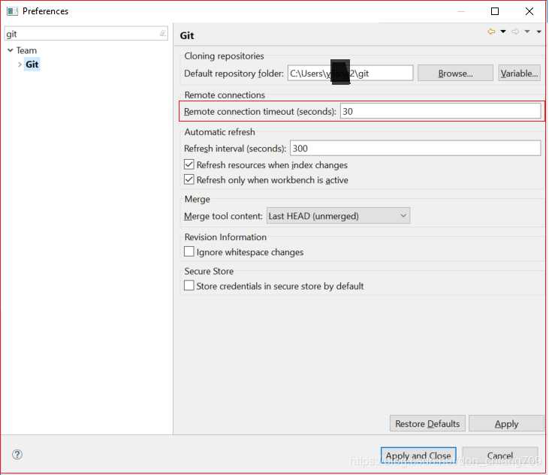Uncheck Refresh only when workbench is active
The image size is (549, 475).
click(x=189, y=180)
